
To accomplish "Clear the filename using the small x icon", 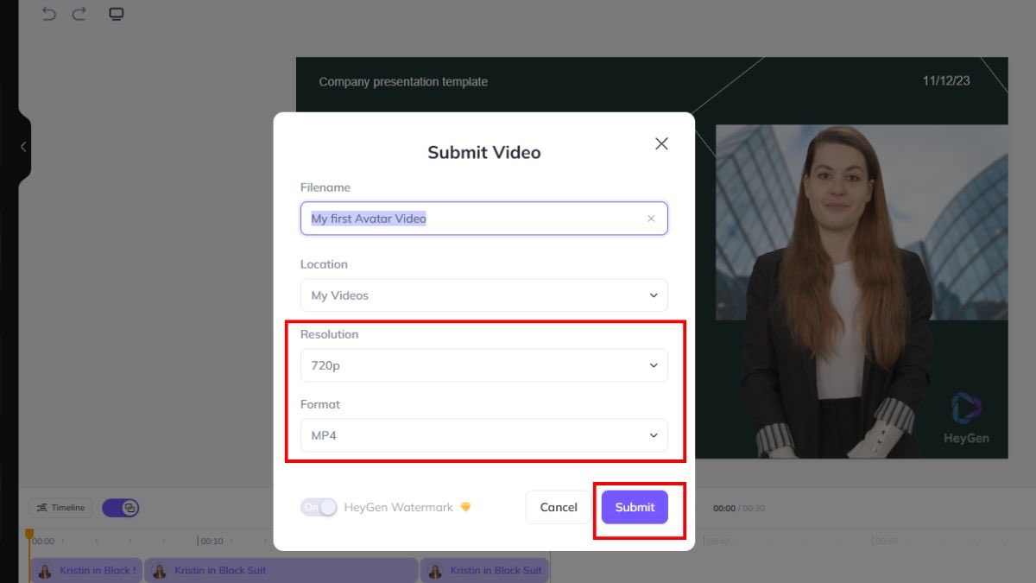I will coord(652,219).
